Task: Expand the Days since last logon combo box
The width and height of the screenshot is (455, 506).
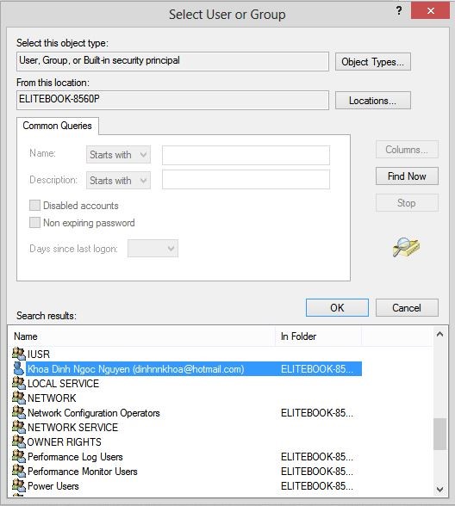Action: tap(153, 249)
